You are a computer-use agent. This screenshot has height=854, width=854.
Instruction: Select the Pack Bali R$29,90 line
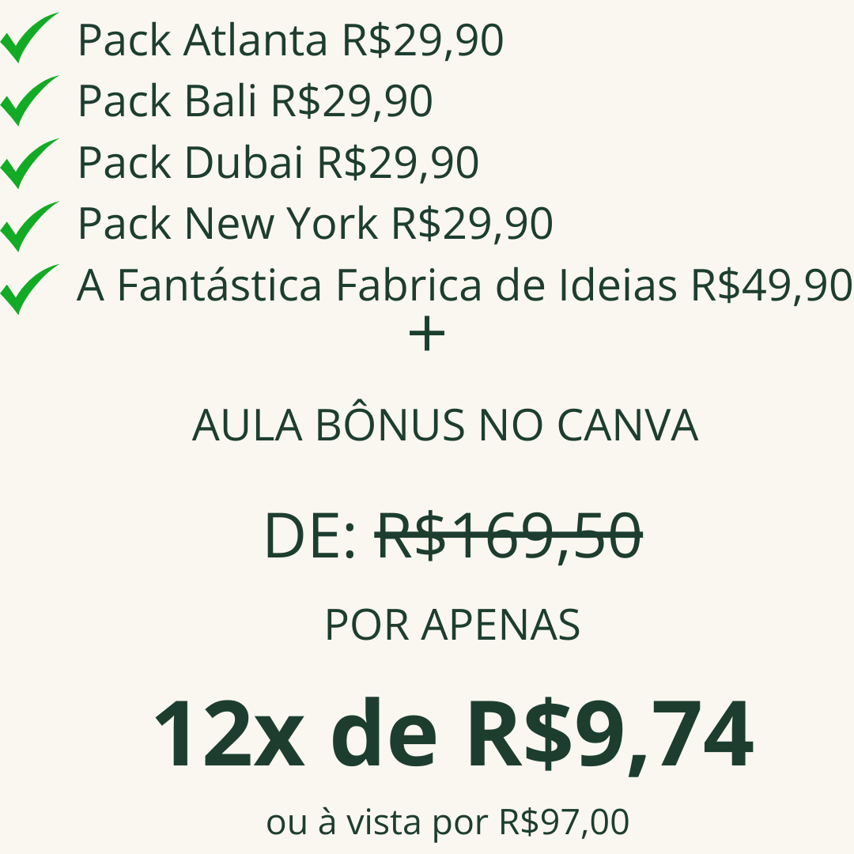pyautogui.click(x=255, y=101)
